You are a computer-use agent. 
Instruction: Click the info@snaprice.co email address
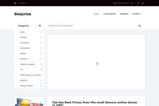click(x=123, y=3)
